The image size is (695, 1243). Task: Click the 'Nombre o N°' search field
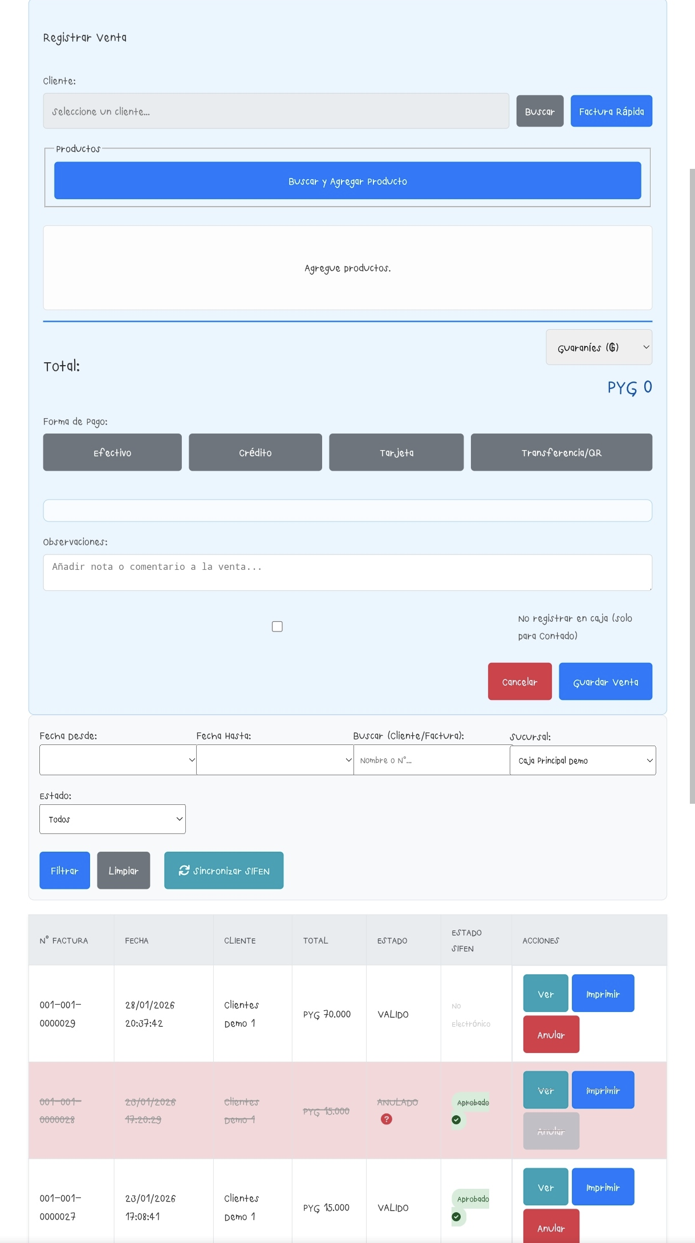point(432,760)
